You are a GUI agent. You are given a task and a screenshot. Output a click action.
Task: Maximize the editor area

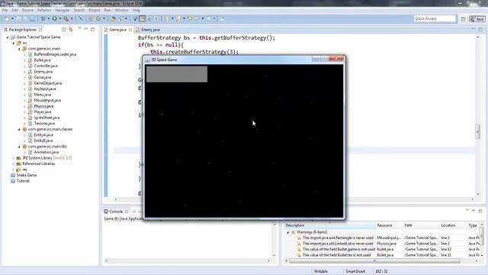480,29
